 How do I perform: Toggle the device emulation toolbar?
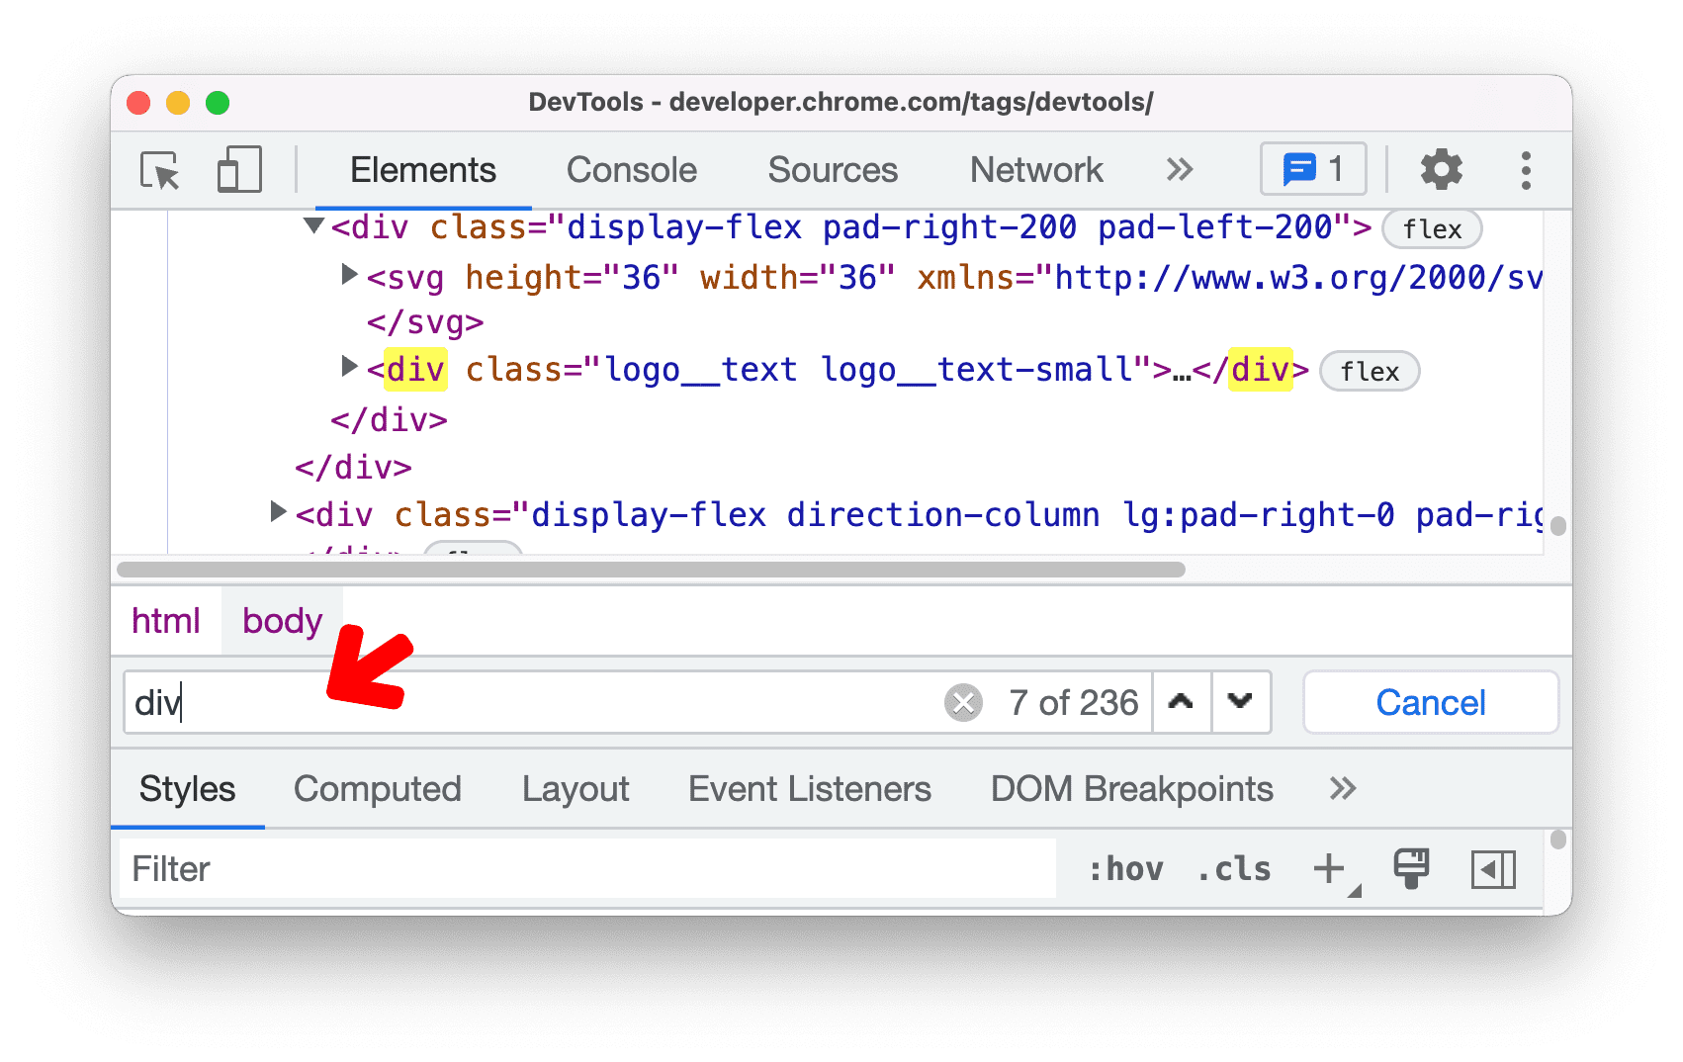tap(237, 169)
